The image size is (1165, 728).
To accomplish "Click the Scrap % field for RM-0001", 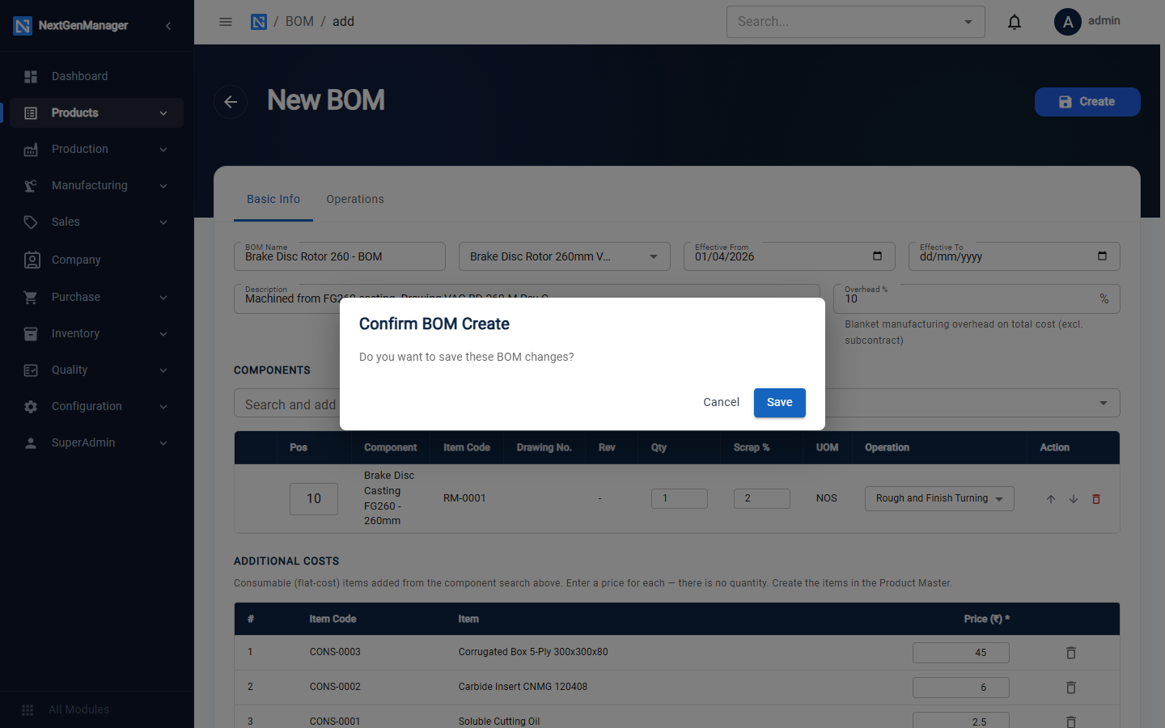I will coord(762,498).
